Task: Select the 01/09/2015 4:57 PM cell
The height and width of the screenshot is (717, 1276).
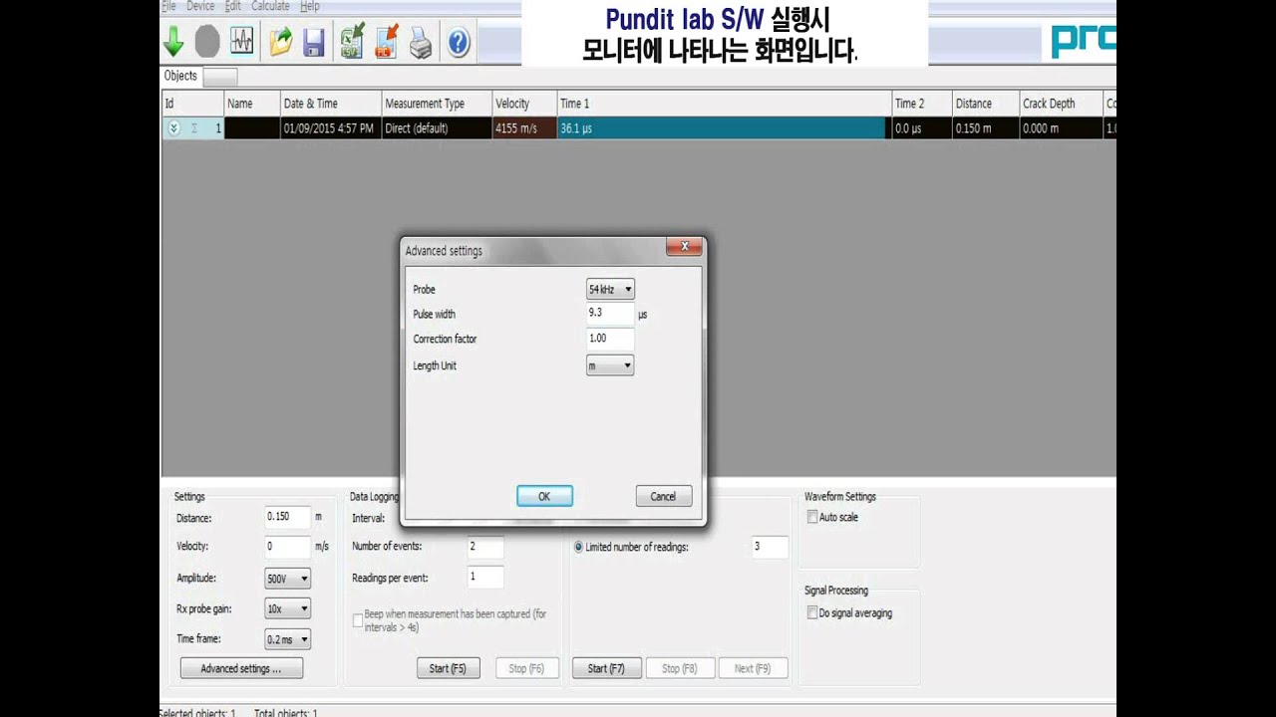Action: (x=330, y=128)
